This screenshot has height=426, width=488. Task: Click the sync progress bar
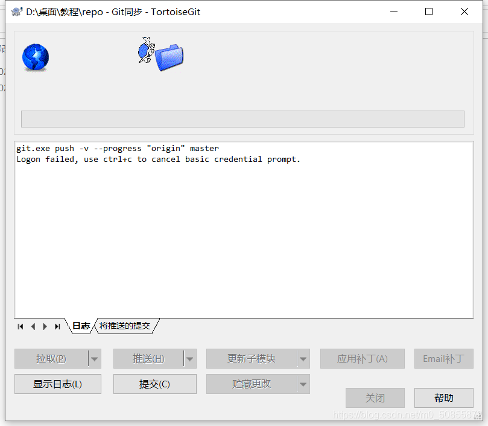(242, 119)
